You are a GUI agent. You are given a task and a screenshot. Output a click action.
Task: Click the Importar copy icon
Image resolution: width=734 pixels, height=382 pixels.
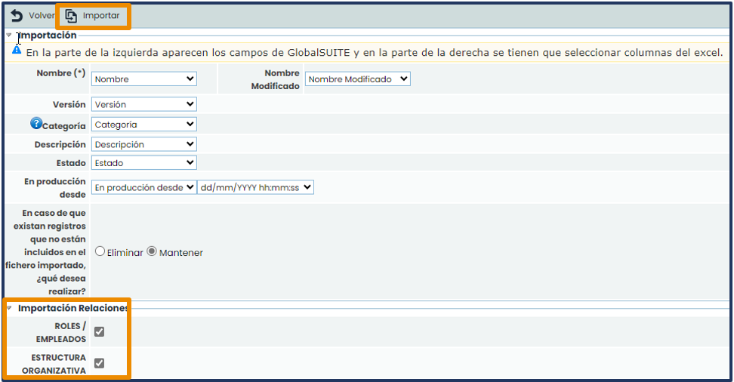(x=72, y=16)
